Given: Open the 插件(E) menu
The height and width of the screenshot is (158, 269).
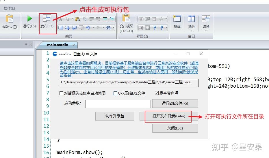Looking at the screenshot, I should tap(9, 8).
